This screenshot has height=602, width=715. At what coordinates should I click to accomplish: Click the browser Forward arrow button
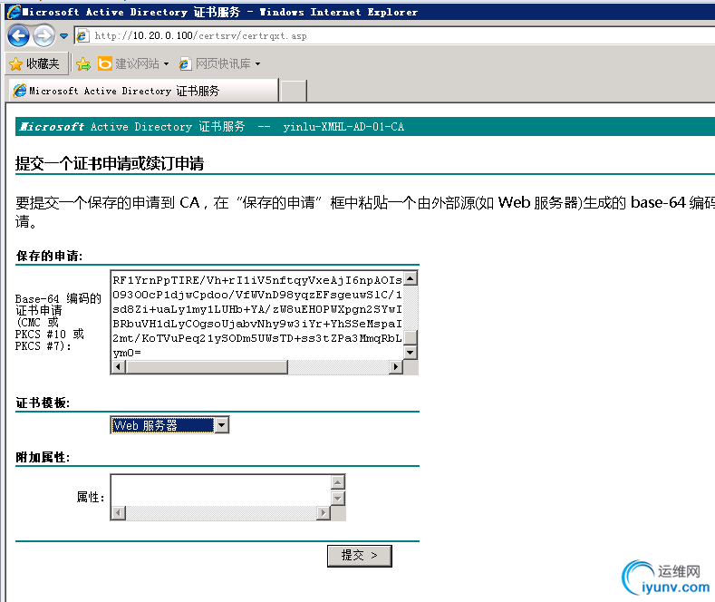[44, 35]
